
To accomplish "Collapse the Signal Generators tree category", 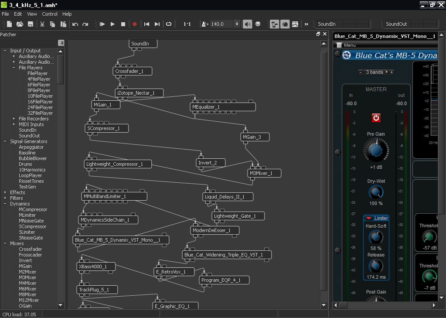I will [x=5, y=141].
